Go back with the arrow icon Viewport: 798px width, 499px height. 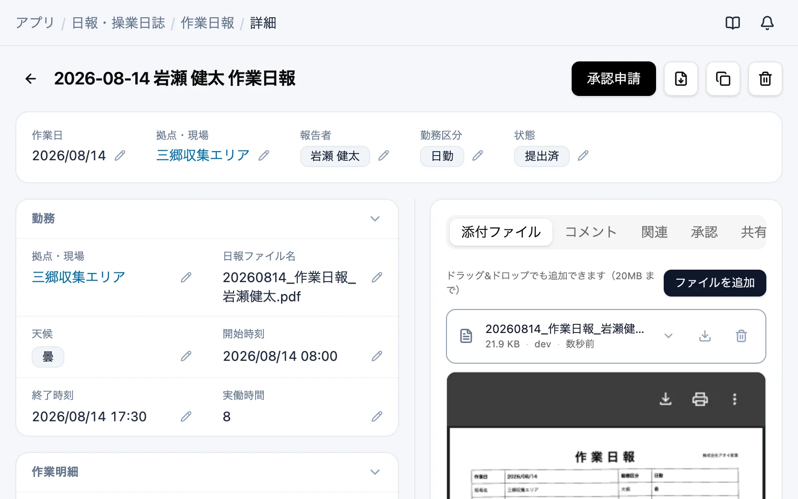(31, 79)
